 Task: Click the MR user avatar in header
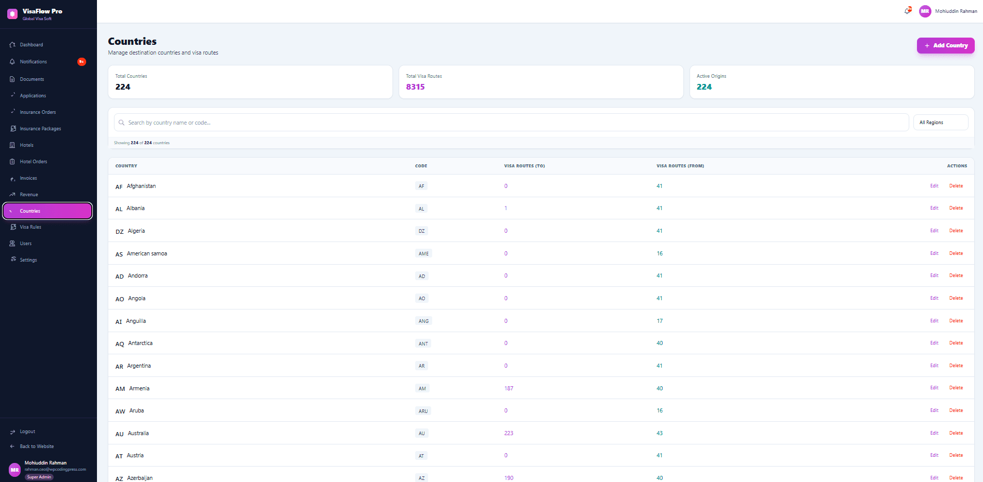tap(925, 11)
